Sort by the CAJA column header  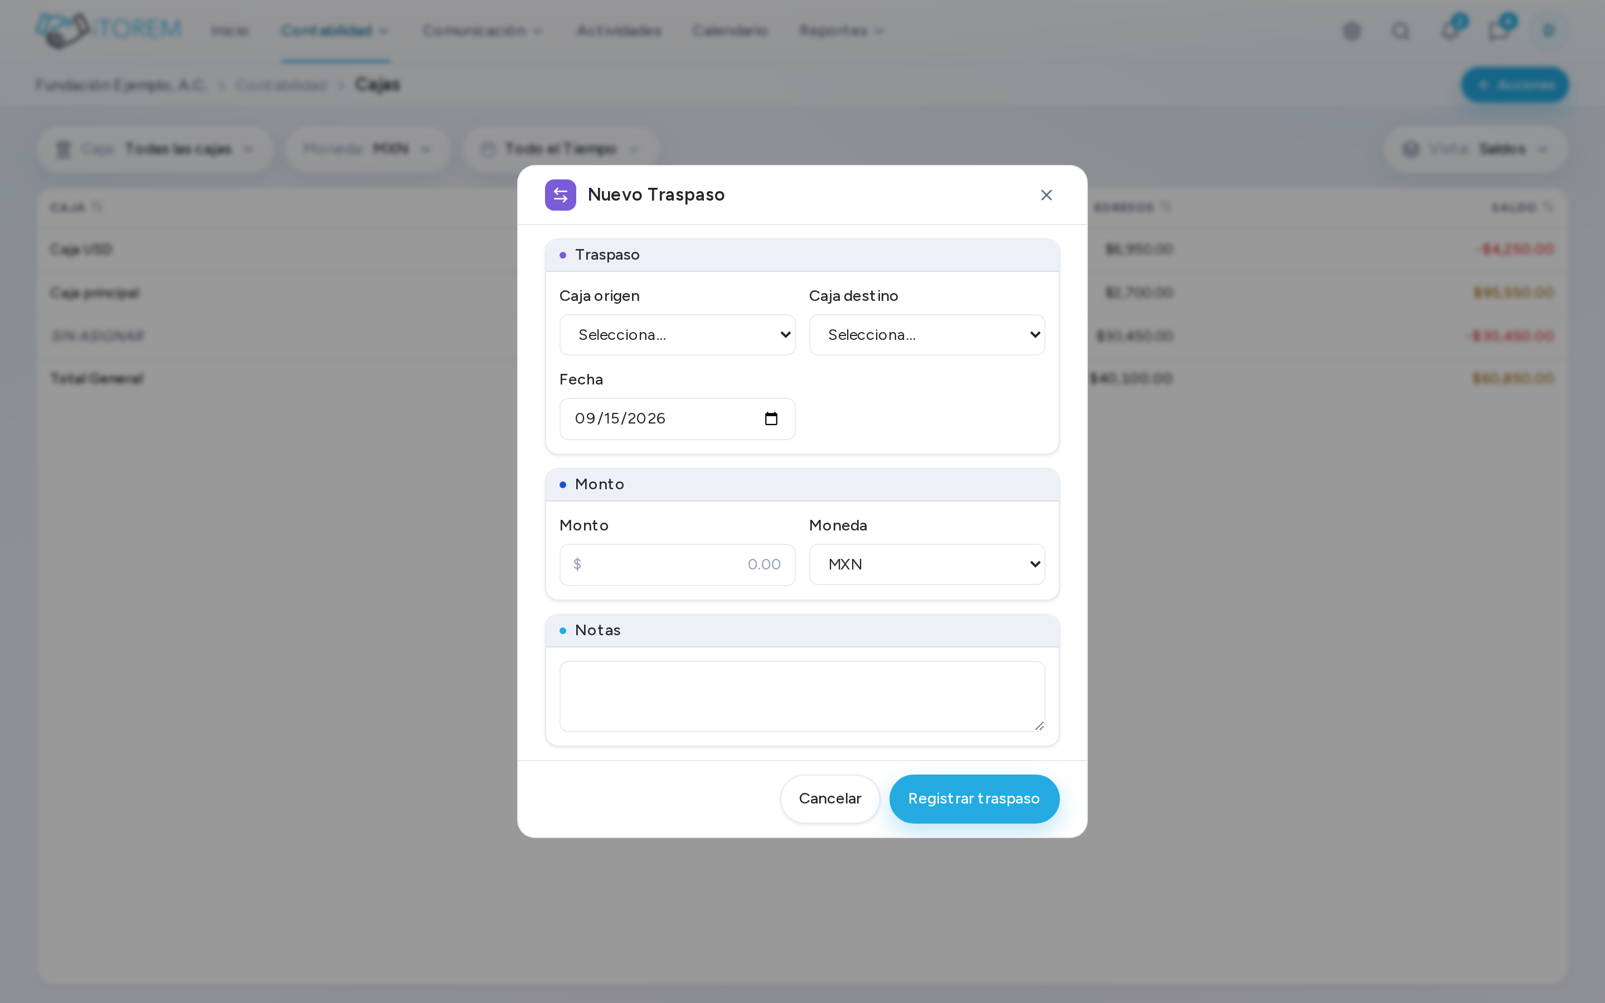76,208
